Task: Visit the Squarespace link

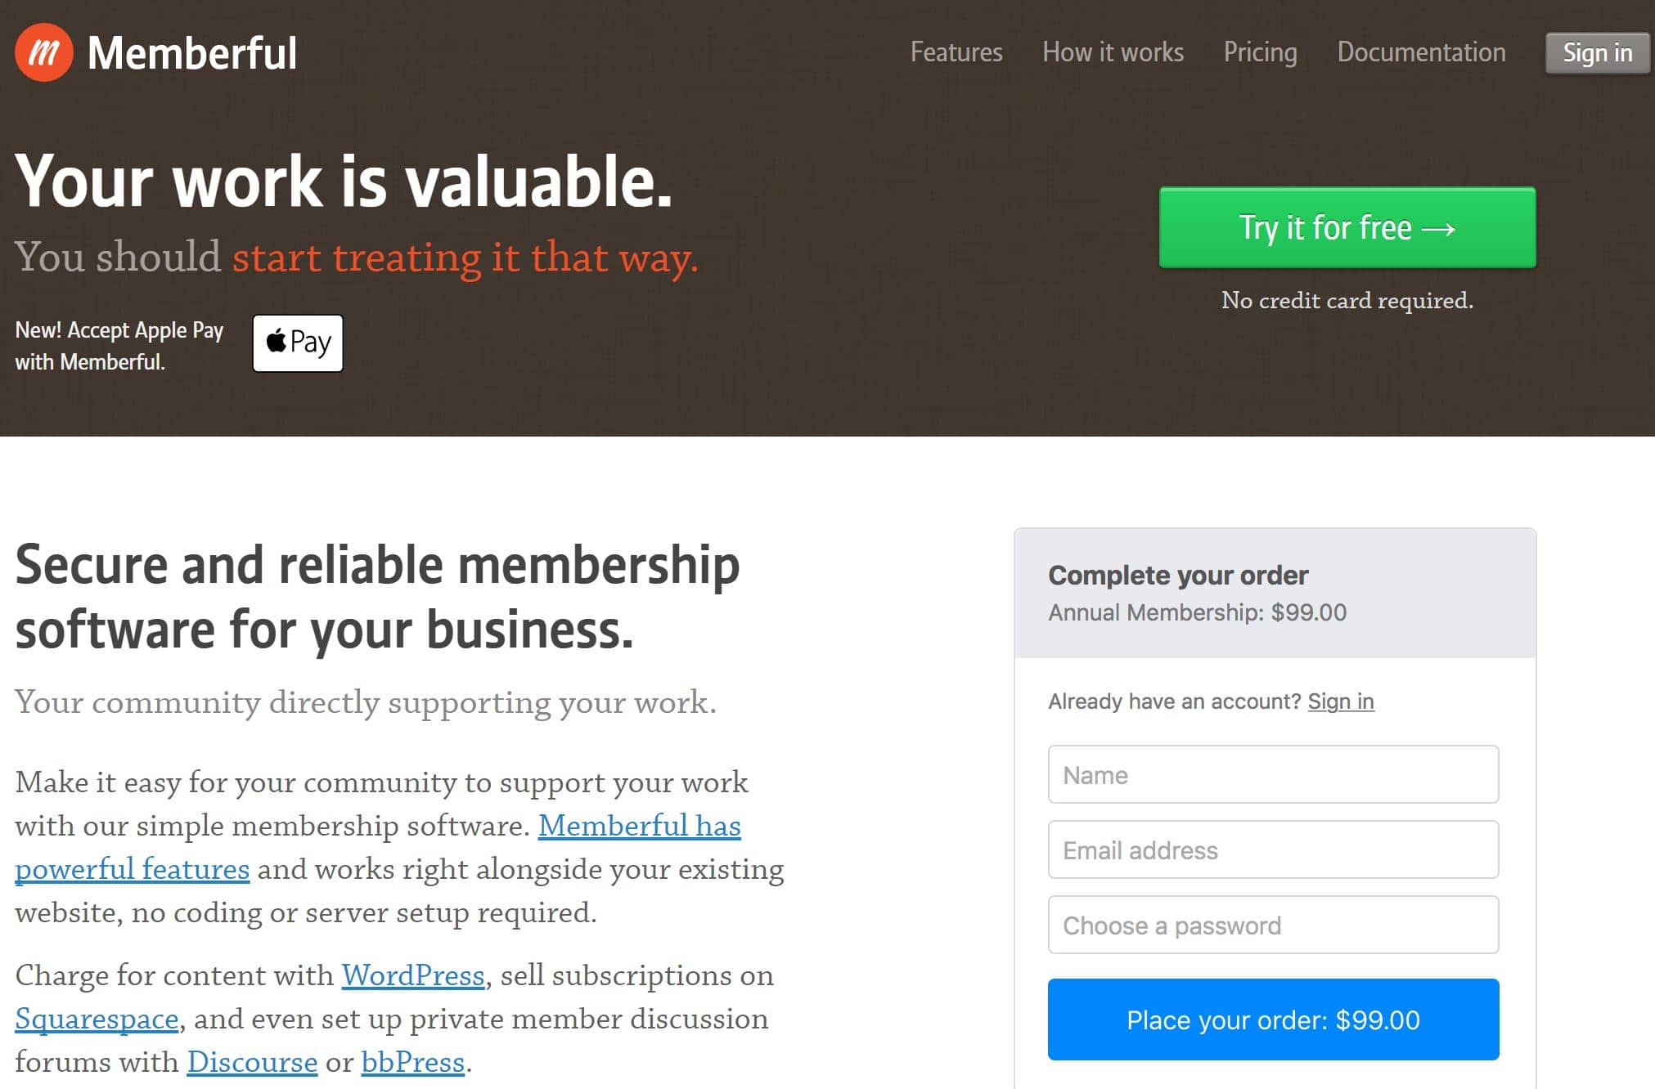Action: click(97, 1019)
